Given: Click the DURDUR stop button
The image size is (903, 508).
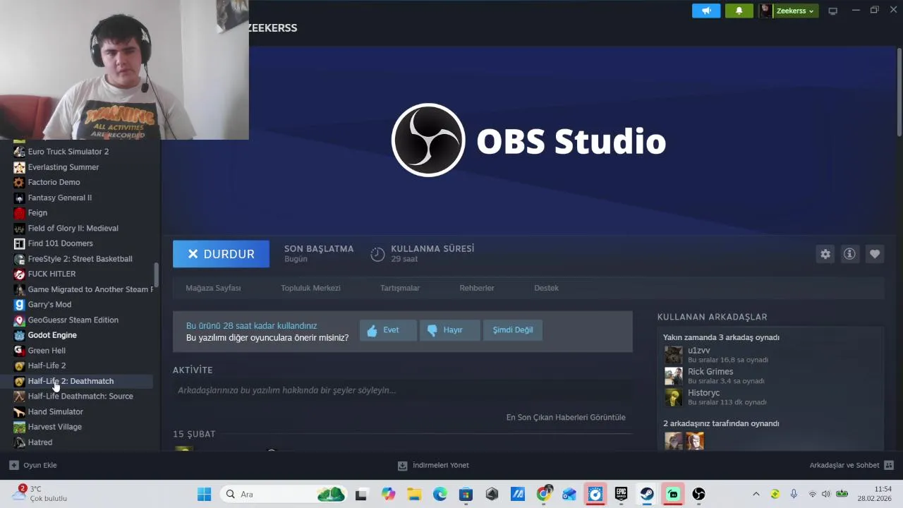Looking at the screenshot, I should [x=221, y=254].
